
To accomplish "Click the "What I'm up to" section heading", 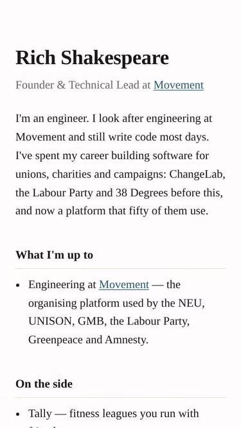I will (55, 255).
